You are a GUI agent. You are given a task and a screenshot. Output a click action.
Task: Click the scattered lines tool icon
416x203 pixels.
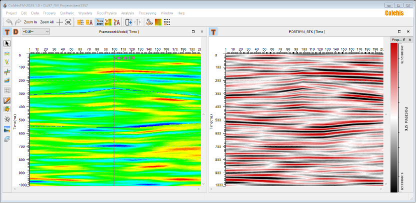(7, 119)
